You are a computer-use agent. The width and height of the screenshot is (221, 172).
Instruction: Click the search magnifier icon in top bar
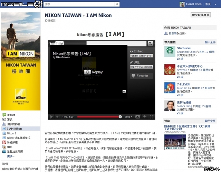[x=117, y=4]
